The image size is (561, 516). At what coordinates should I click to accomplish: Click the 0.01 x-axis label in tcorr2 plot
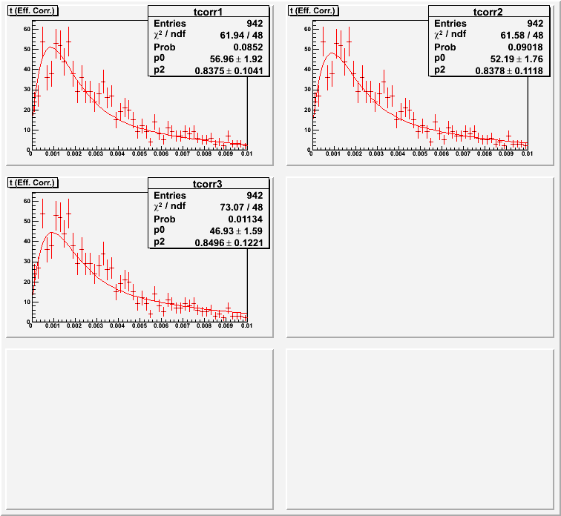[525, 154]
